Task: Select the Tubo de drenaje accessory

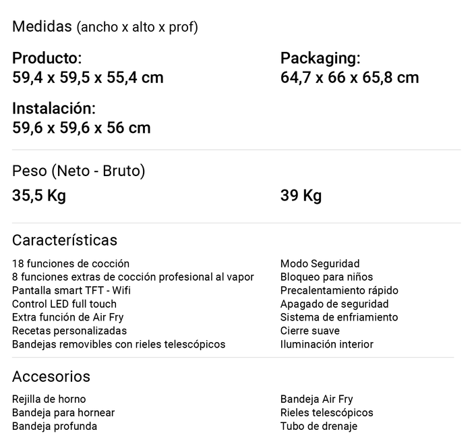Action: coord(319,426)
